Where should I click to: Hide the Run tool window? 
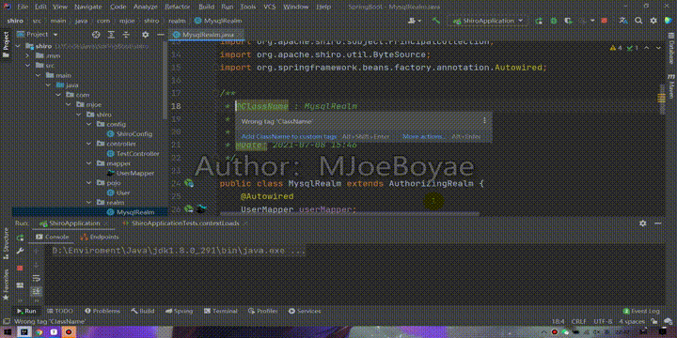tap(657, 223)
